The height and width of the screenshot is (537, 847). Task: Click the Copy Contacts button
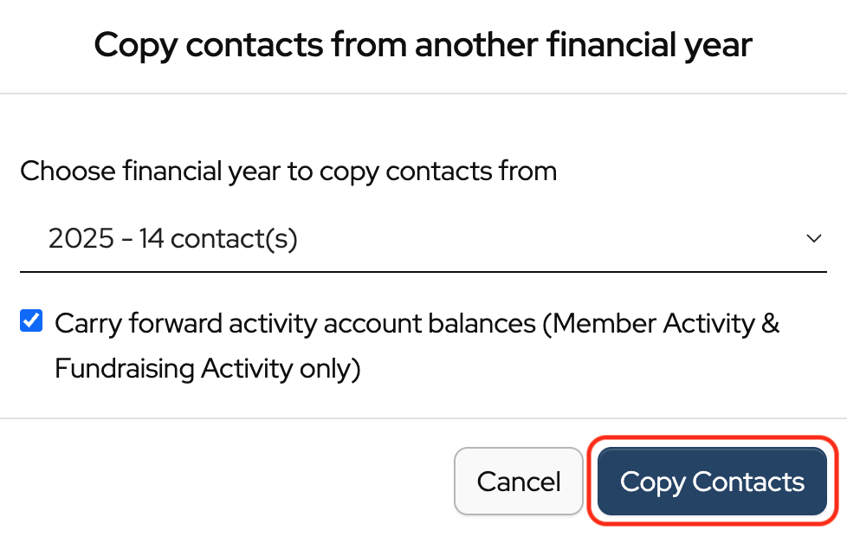point(712,482)
